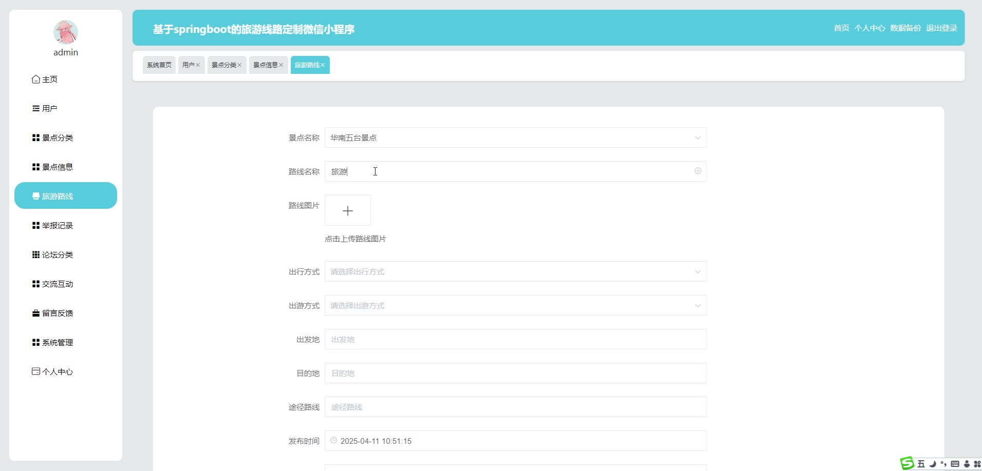982x471 pixels.
Task: Toggle the moon icon on the IME bar
Action: tap(933, 464)
